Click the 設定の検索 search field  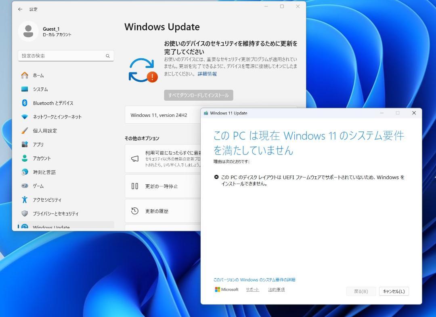[66, 56]
